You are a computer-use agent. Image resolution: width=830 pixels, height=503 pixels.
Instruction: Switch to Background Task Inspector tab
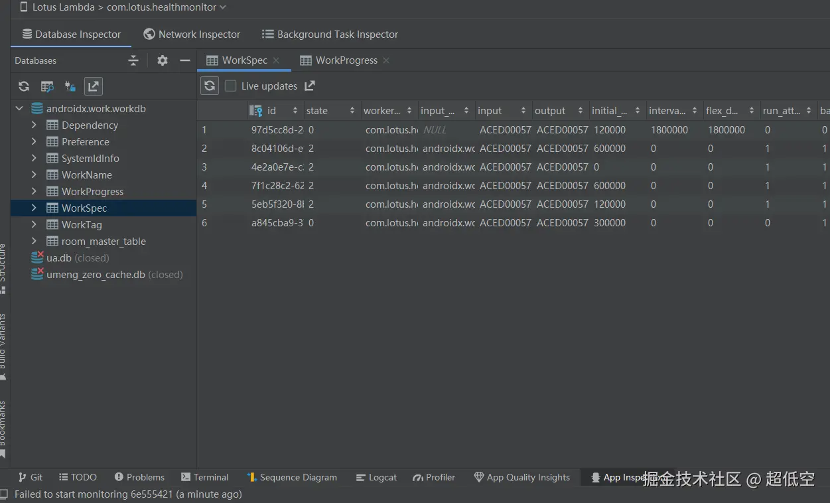click(330, 35)
